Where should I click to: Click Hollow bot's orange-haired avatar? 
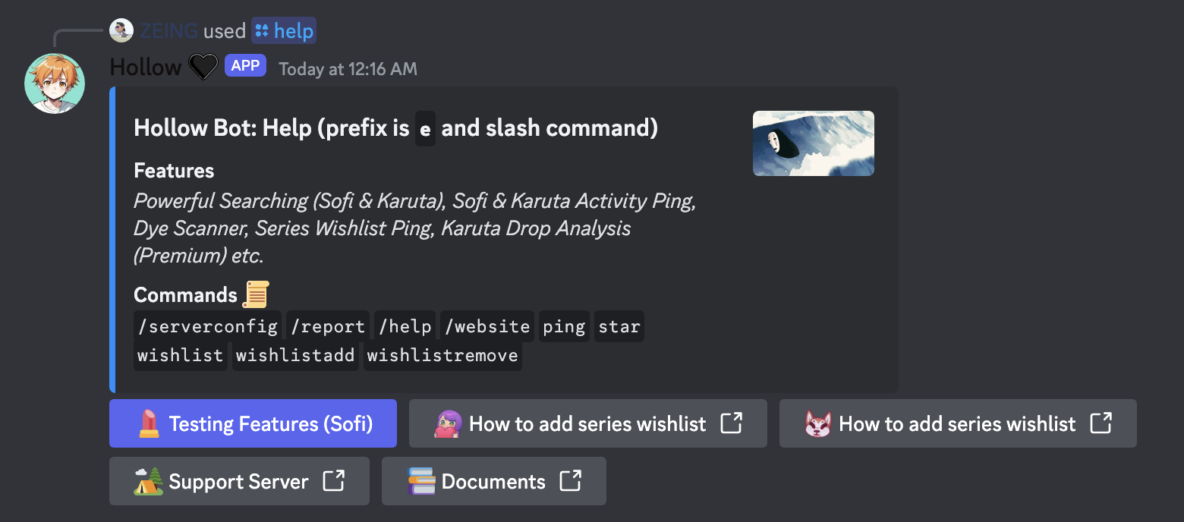point(55,83)
